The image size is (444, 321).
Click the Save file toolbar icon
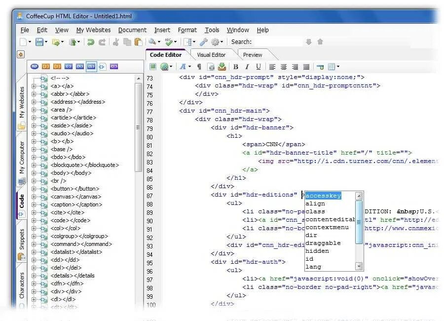click(x=39, y=42)
